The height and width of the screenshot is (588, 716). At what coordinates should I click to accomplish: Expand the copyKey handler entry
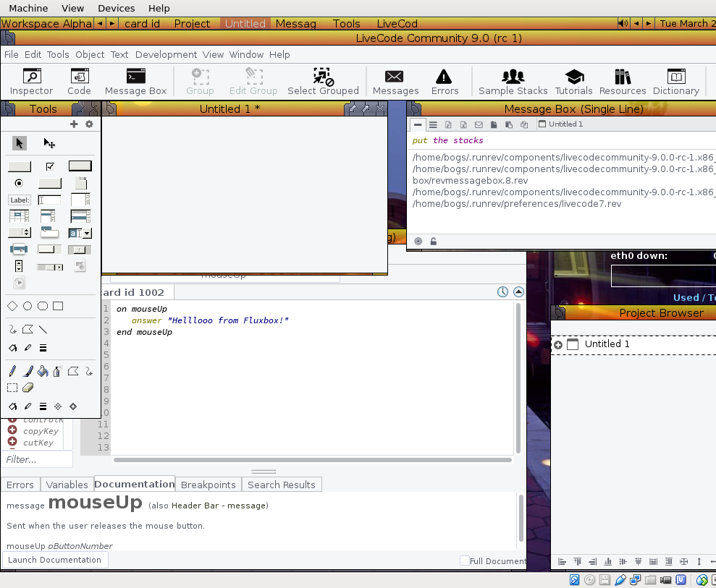[12, 430]
